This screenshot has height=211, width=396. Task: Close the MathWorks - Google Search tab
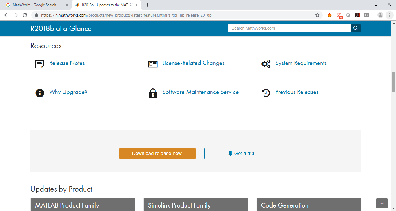(x=67, y=5)
